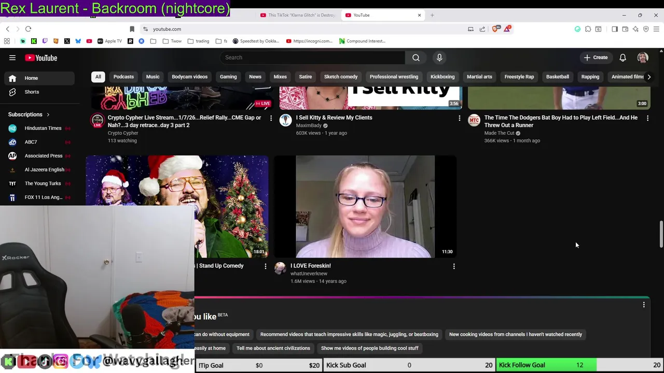The width and height of the screenshot is (664, 373).
Task: Click the YouTube search input field
Action: pyautogui.click(x=312, y=58)
